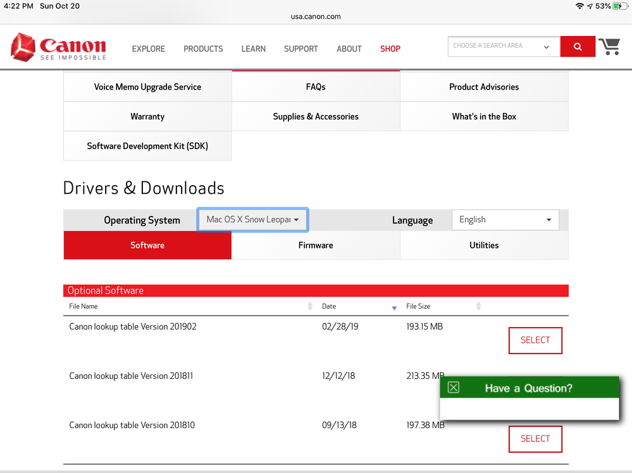Click the Canon logo

58,47
